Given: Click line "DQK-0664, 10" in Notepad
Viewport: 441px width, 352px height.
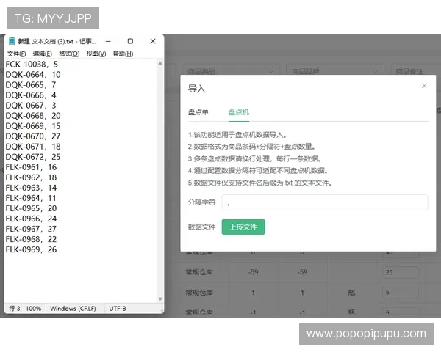Looking at the screenshot, I should pos(33,75).
